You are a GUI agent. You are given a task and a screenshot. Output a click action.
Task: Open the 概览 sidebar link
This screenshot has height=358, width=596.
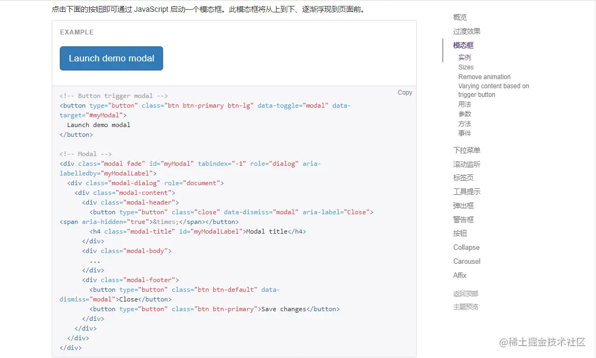pyautogui.click(x=460, y=17)
